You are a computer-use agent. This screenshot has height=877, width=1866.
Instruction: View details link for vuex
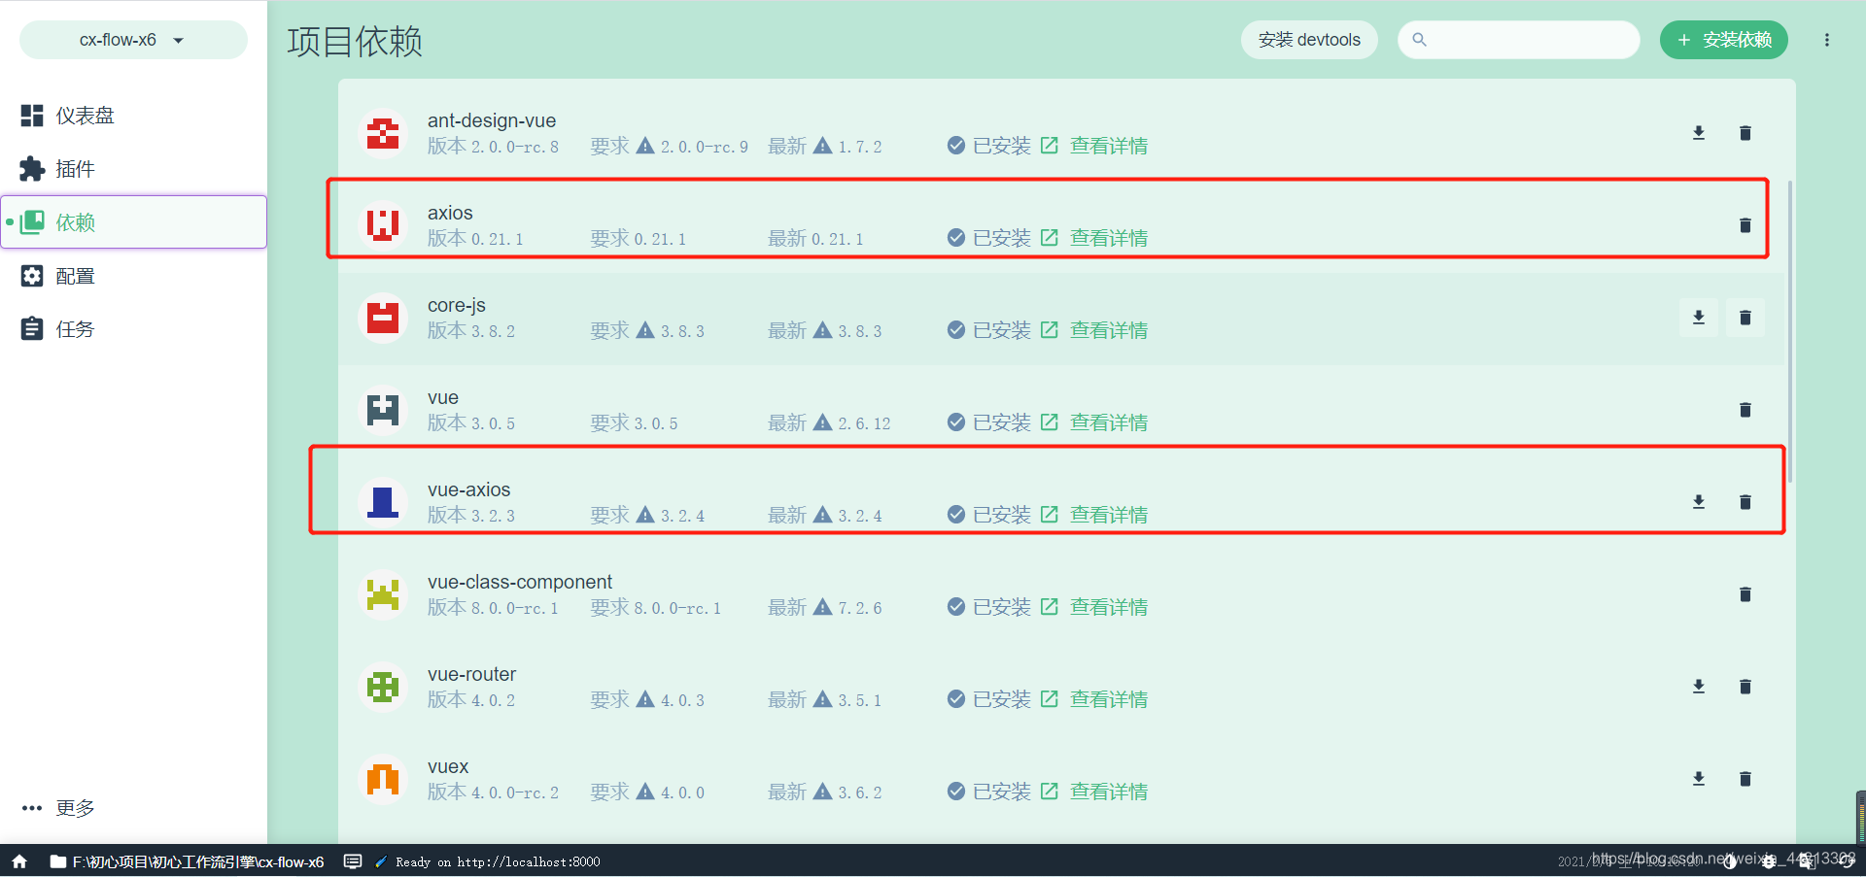click(x=1094, y=792)
